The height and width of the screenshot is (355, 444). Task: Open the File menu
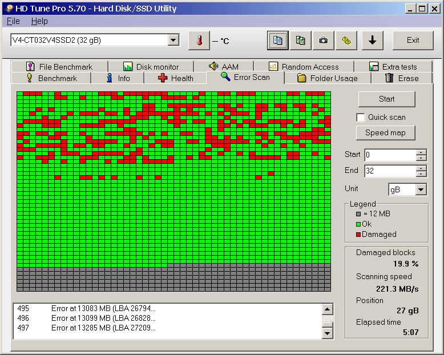pos(13,21)
